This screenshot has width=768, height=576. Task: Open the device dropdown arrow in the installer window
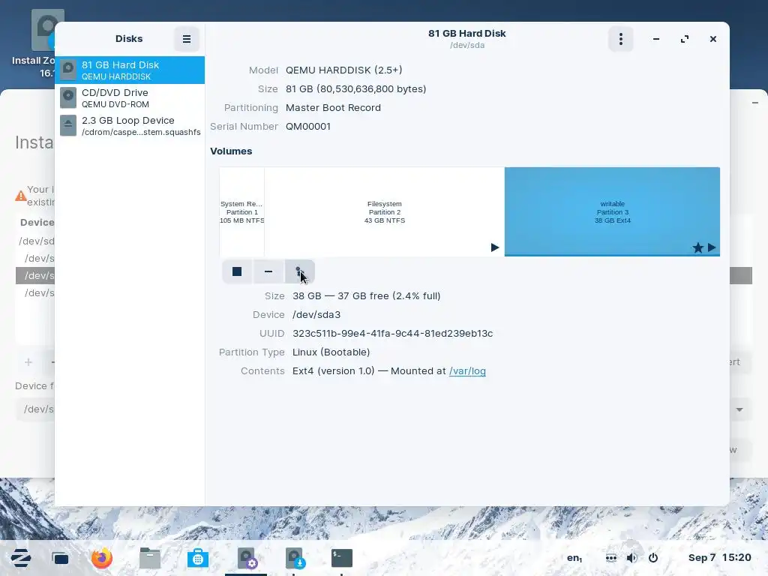(x=739, y=409)
